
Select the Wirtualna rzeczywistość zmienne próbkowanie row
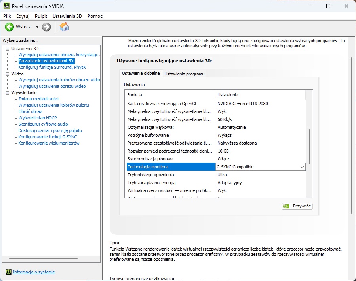[x=216, y=190]
